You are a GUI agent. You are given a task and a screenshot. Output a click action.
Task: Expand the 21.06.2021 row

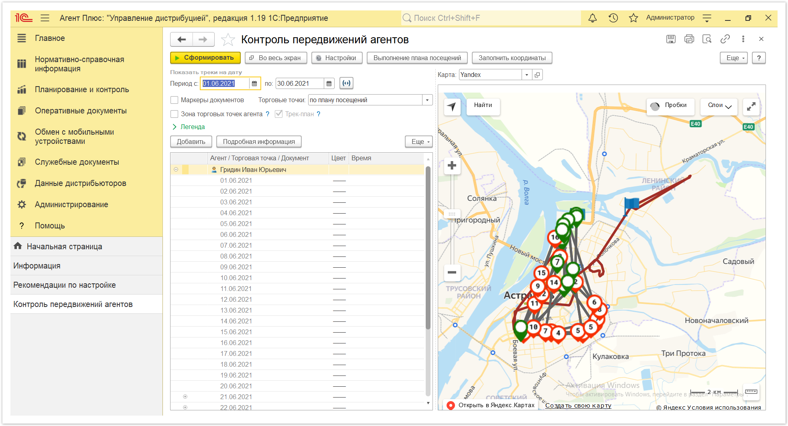(x=185, y=397)
